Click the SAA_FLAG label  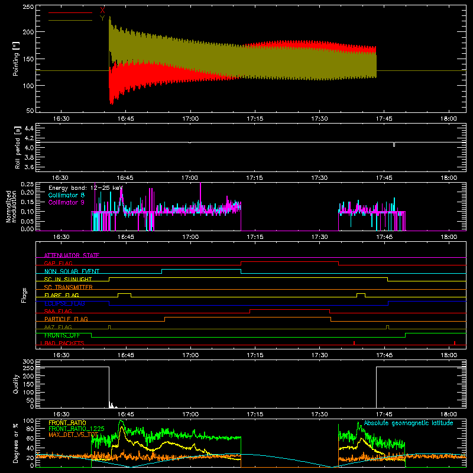58,311
